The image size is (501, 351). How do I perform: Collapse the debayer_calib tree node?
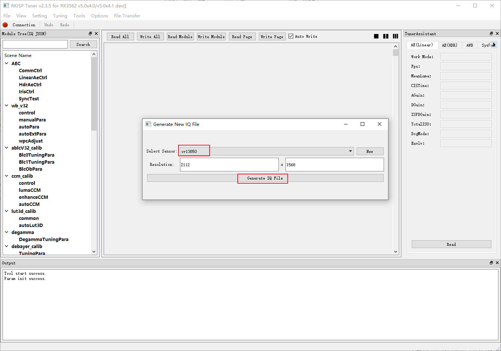(x=7, y=246)
